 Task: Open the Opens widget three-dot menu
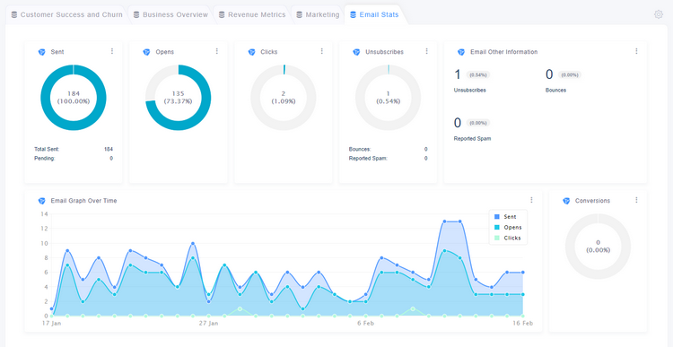click(217, 51)
